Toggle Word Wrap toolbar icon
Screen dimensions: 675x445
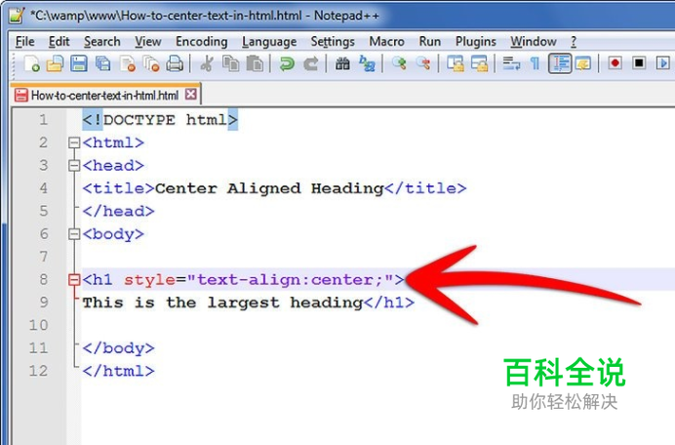[x=511, y=64]
